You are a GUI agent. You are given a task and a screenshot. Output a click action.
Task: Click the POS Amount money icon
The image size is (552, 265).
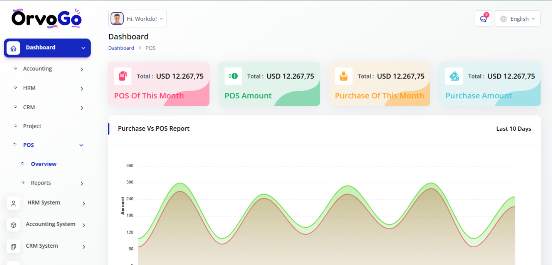[233, 76]
